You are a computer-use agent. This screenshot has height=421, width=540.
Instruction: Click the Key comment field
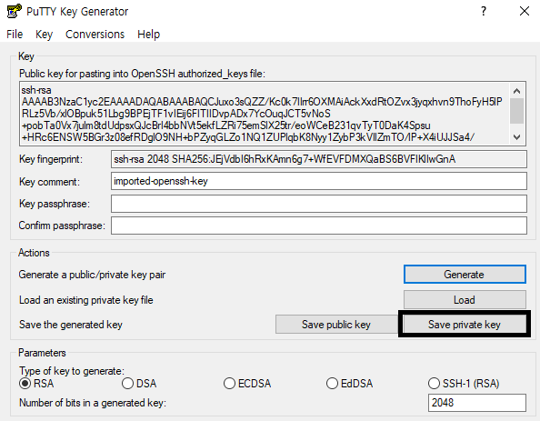pos(319,181)
